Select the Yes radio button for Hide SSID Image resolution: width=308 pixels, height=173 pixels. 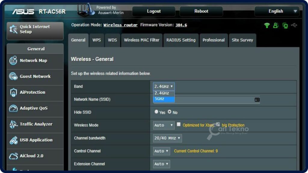click(x=156, y=112)
